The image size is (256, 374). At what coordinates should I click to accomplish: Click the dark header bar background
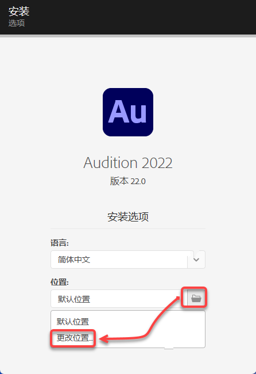coord(143,17)
